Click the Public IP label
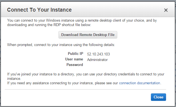This screenshot has width=176, height=107. click(x=75, y=53)
